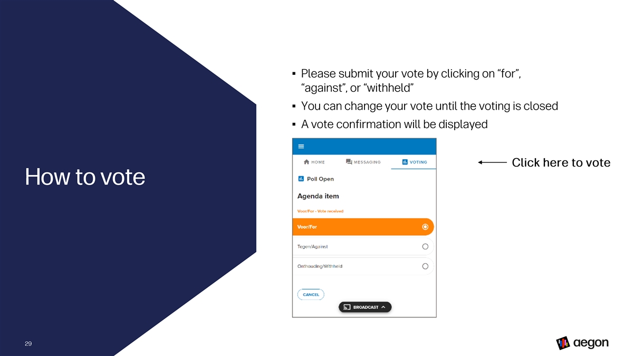Click the Agenda item heading
633x356 pixels.
click(x=318, y=196)
